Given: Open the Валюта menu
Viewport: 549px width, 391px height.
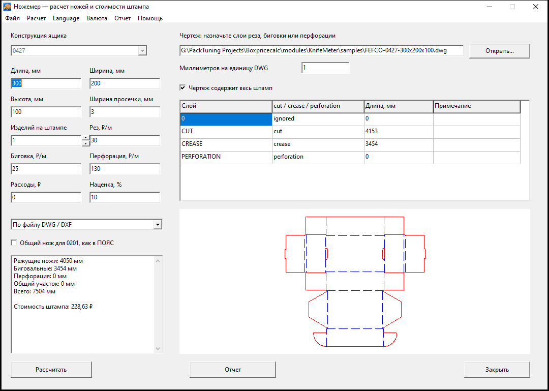Looking at the screenshot, I should [97, 18].
